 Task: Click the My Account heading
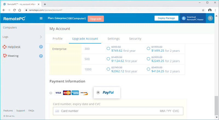60,29
